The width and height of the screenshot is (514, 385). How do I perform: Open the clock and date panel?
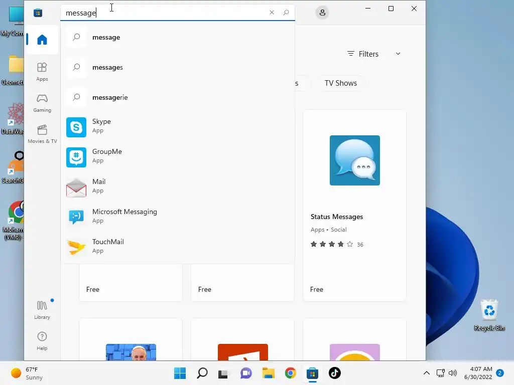tap(478, 373)
